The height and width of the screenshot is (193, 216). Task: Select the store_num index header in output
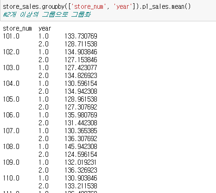click(x=17, y=28)
